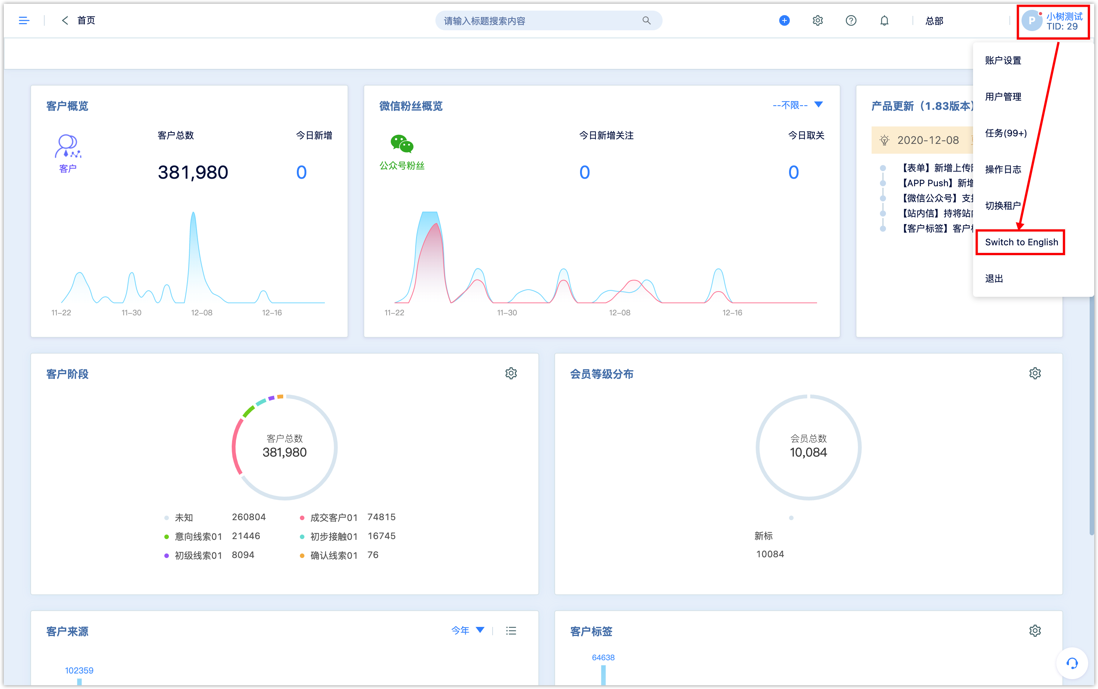Expand the --不限-- dropdown
Image resolution: width=1098 pixels, height=689 pixels.
click(x=797, y=105)
